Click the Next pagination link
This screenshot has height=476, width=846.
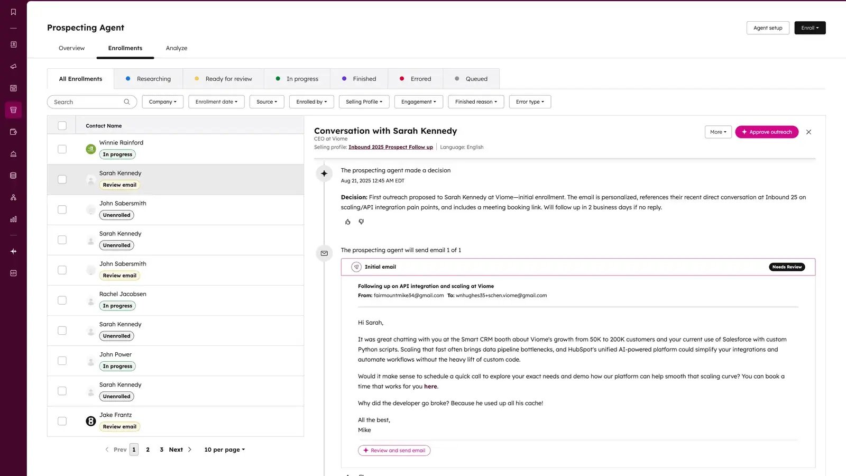pyautogui.click(x=176, y=450)
